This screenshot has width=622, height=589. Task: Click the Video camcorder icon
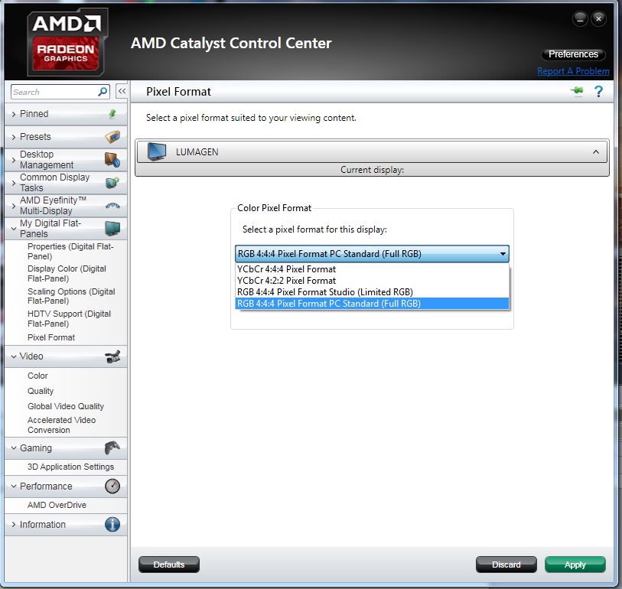[112, 356]
